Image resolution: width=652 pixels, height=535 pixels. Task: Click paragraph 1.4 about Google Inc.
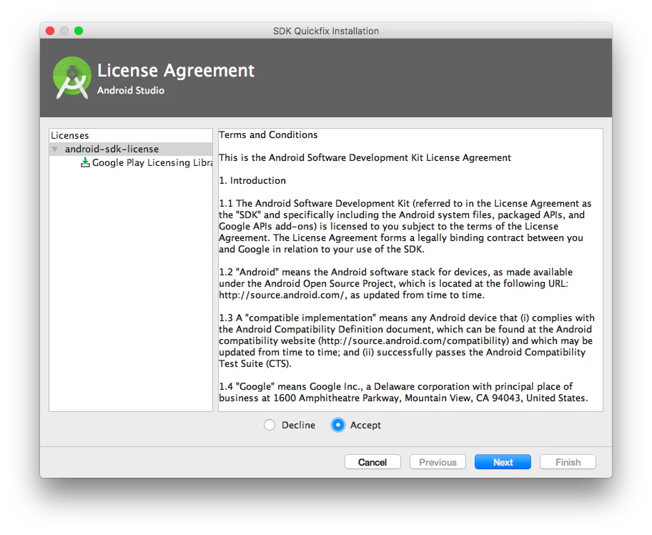click(x=403, y=392)
